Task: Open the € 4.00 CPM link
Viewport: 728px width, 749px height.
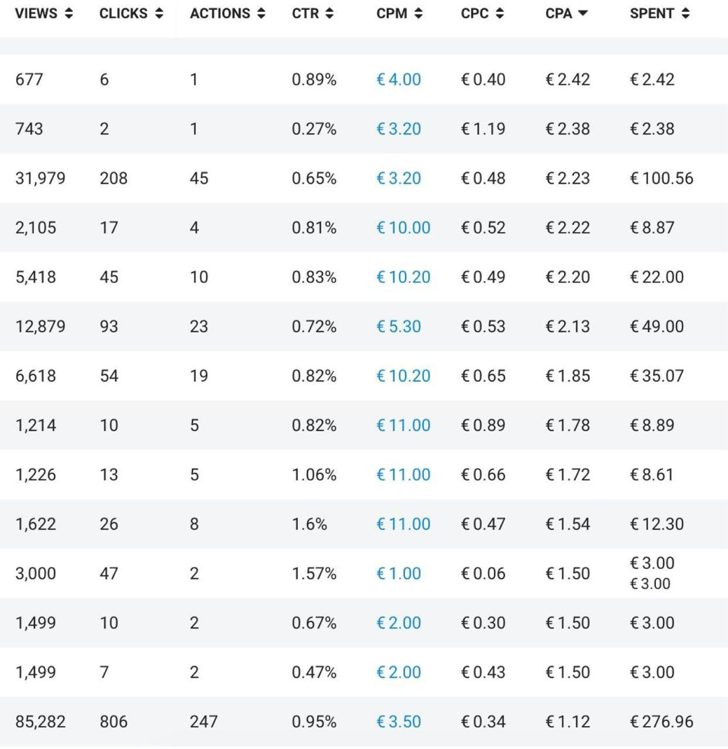Action: (399, 80)
